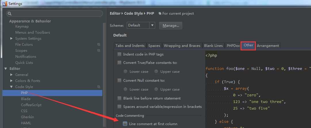This screenshot has height=128, width=311.
Task: Toggle Line comment at first column
Action: click(125, 124)
